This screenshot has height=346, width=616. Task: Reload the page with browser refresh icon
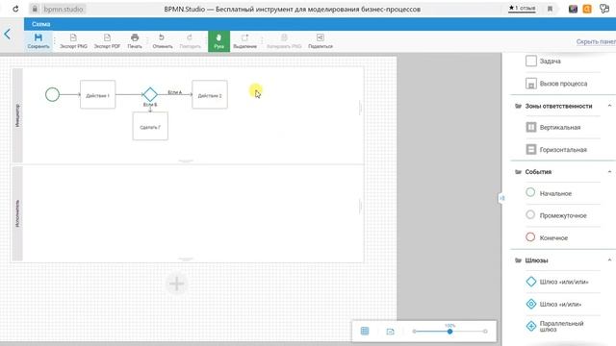[x=15, y=9]
